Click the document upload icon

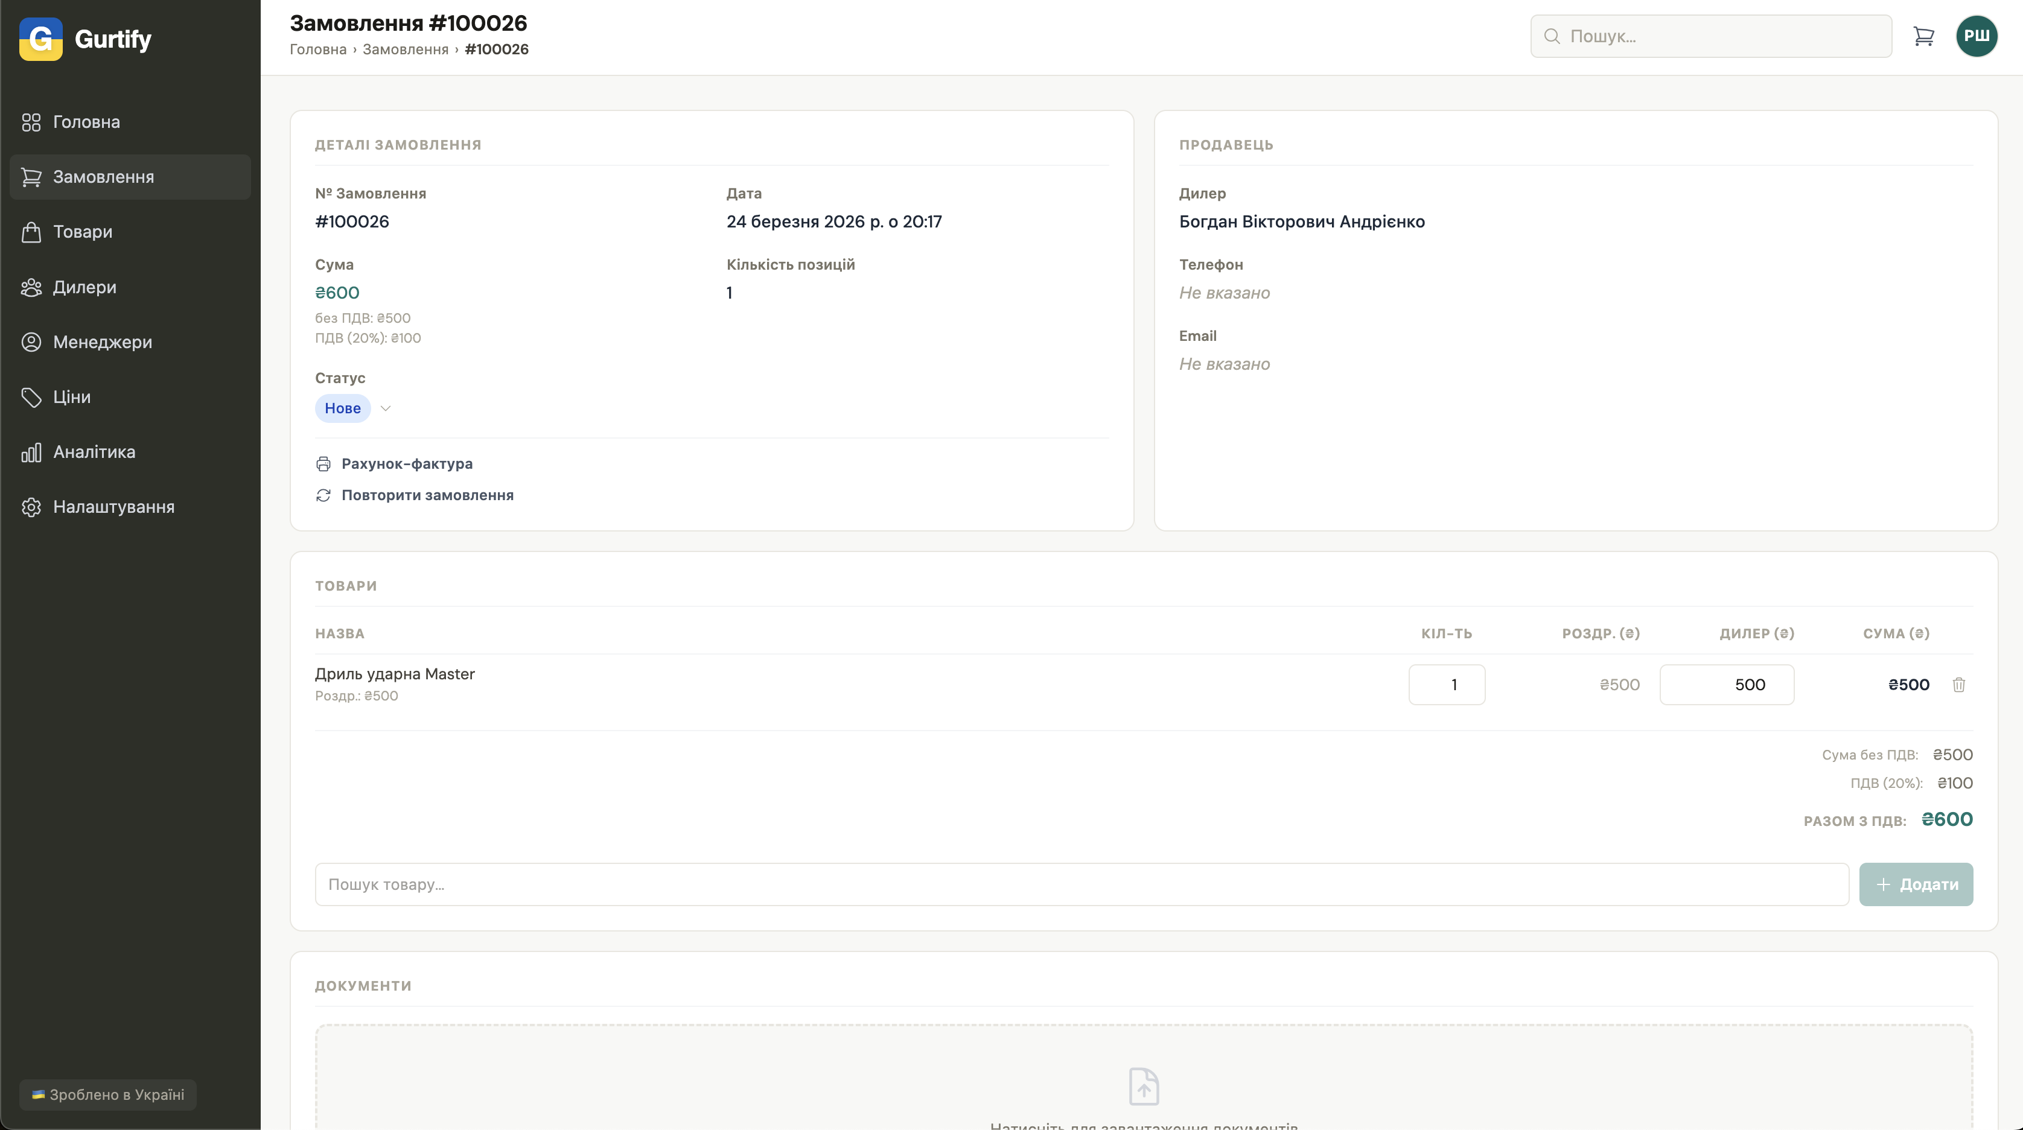(1144, 1086)
